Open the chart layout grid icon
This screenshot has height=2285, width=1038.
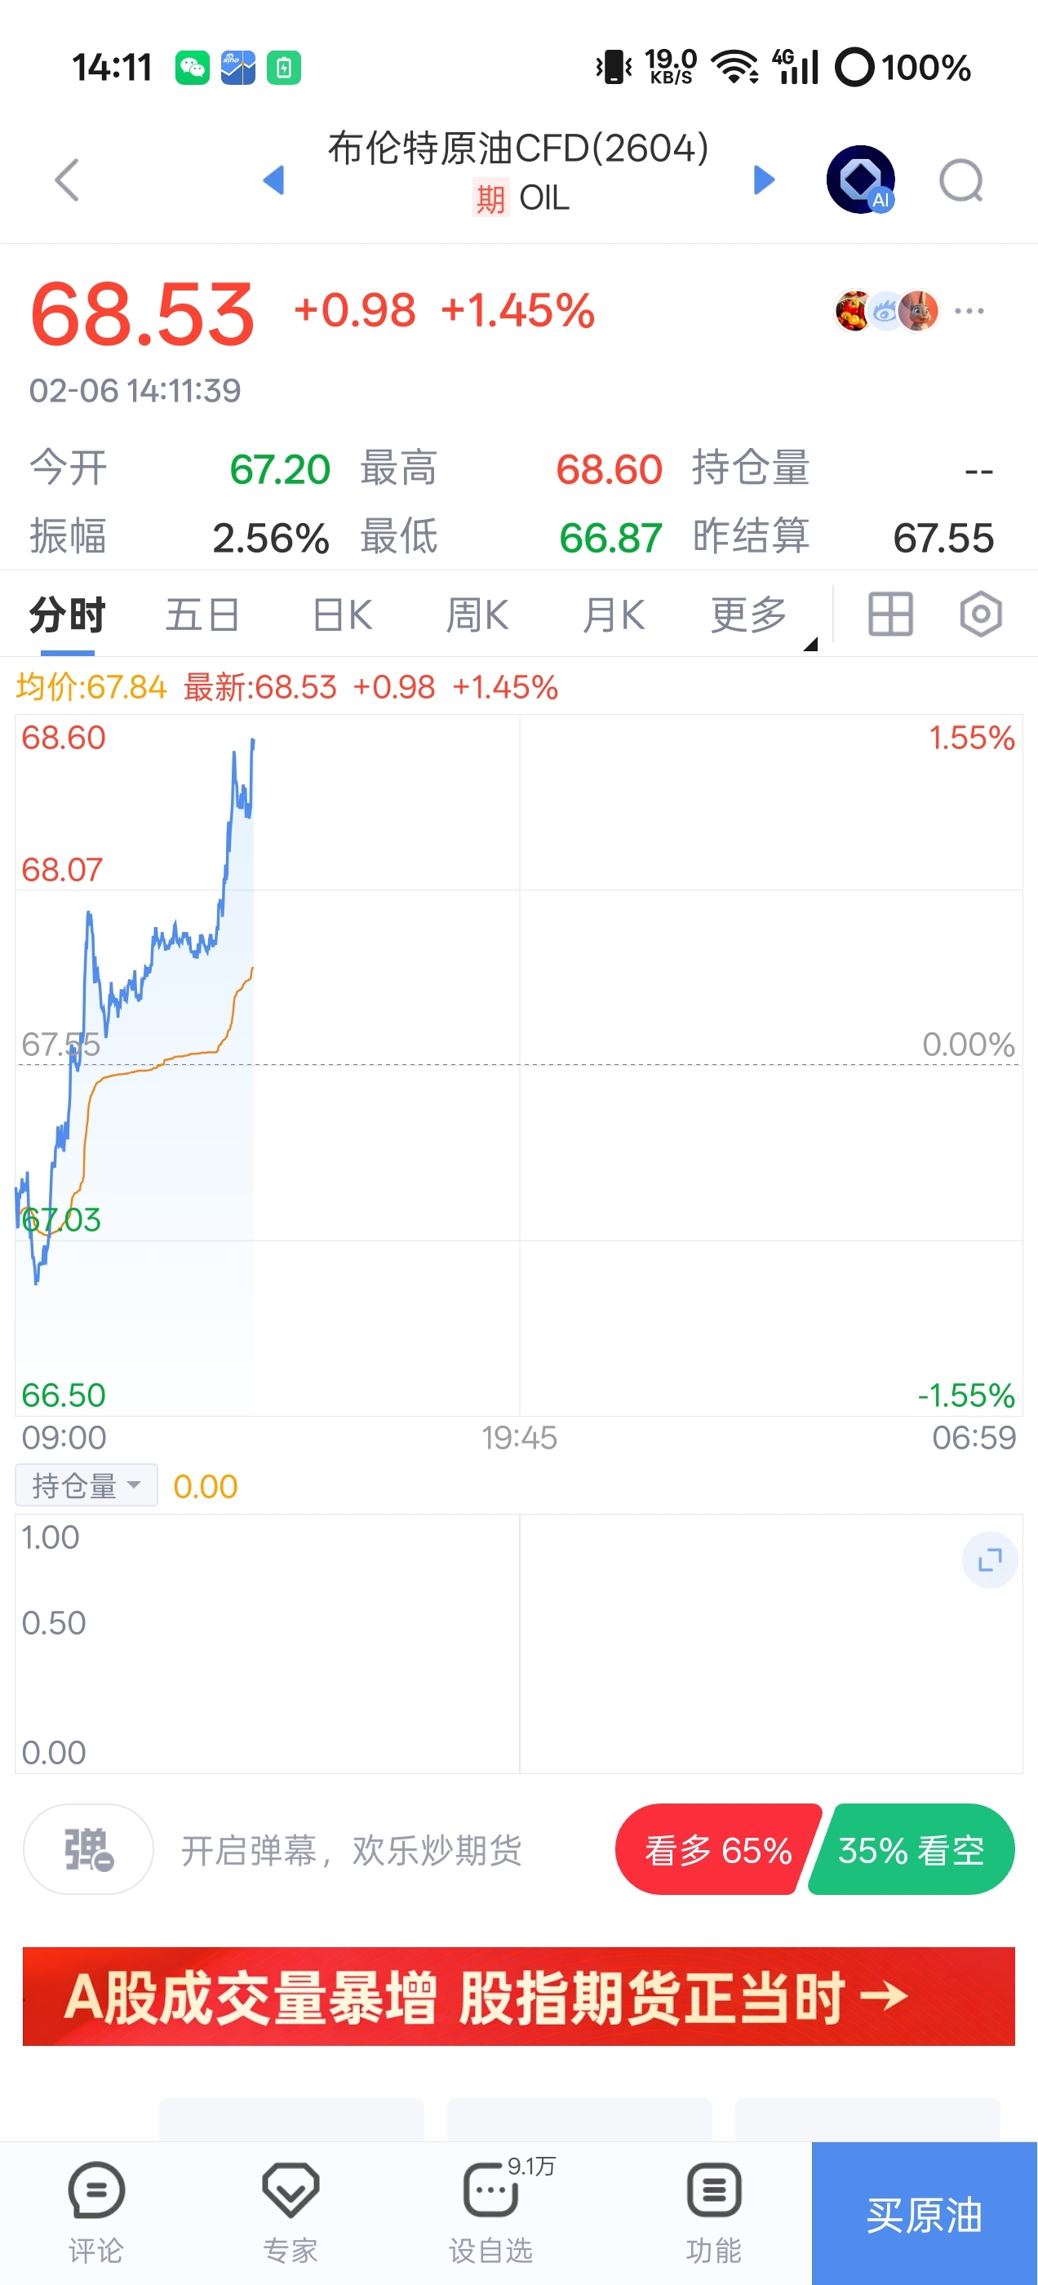pos(889,614)
